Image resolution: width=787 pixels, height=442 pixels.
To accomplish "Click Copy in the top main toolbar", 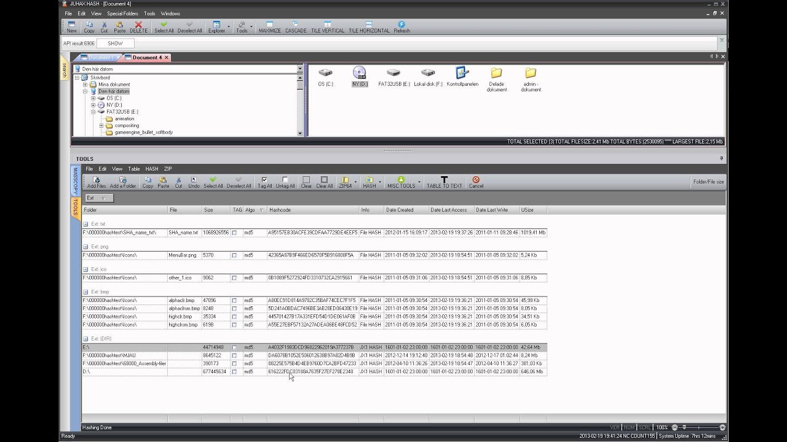I will (x=89, y=27).
